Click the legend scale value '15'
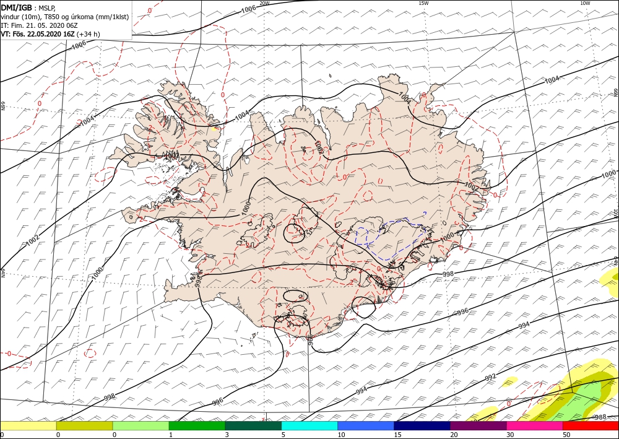This screenshot has width=619, height=439. point(397,435)
